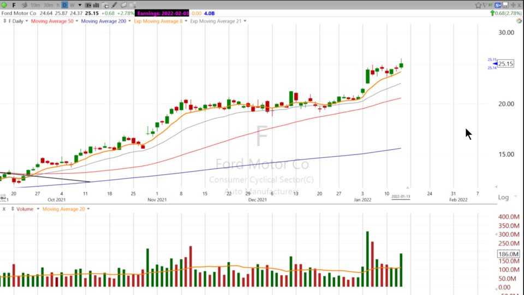Screen dimensions: 524x295
Task: Expand the F Daily plot dropdown
Action: [x=27, y=21]
